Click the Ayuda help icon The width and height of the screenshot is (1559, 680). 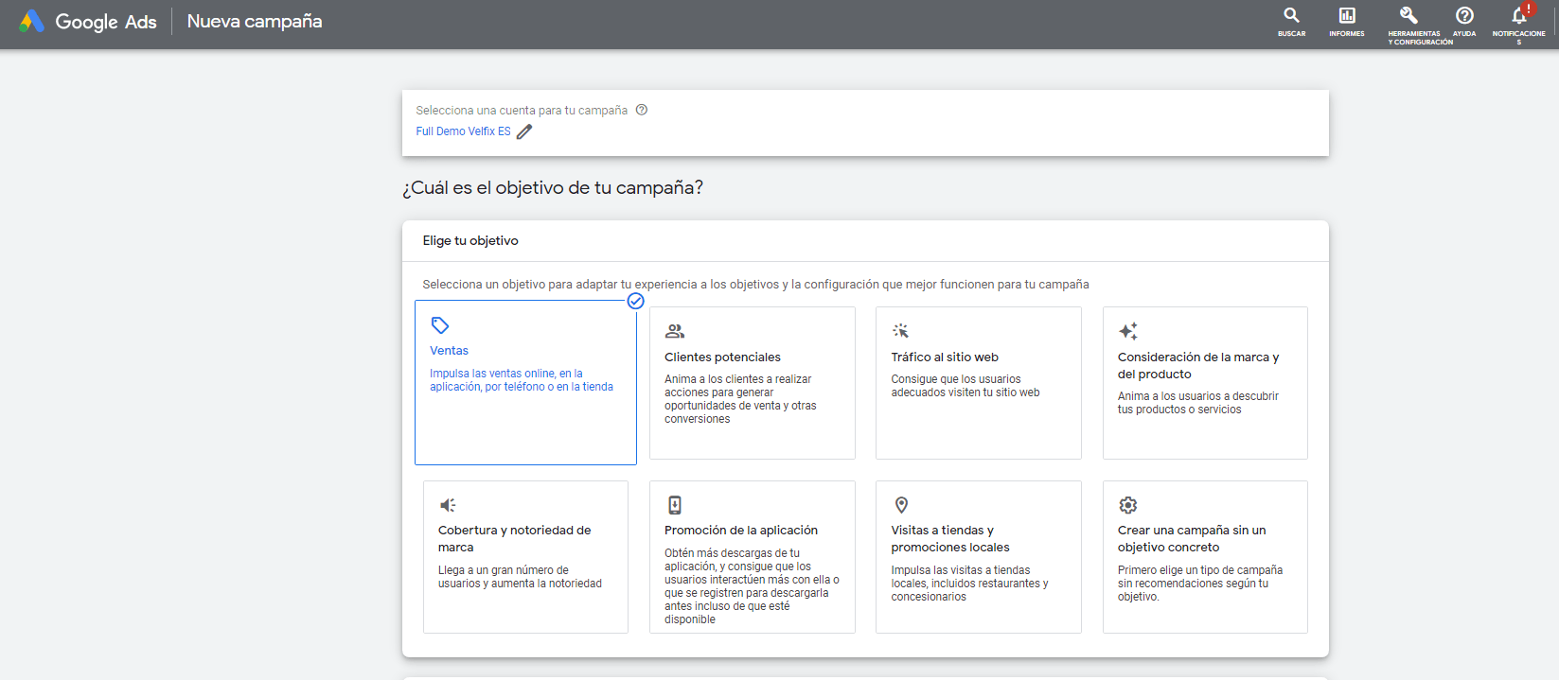coord(1464,16)
